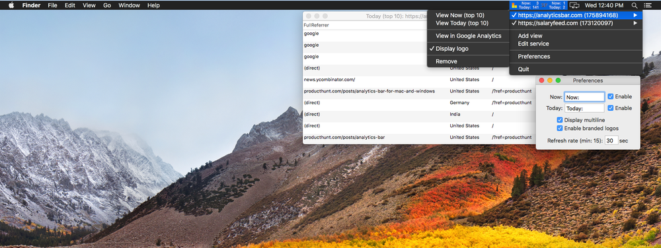This screenshot has width=661, height=248.
Task: Click United States in the news.ycombinator.com row
Action: tap(464, 79)
